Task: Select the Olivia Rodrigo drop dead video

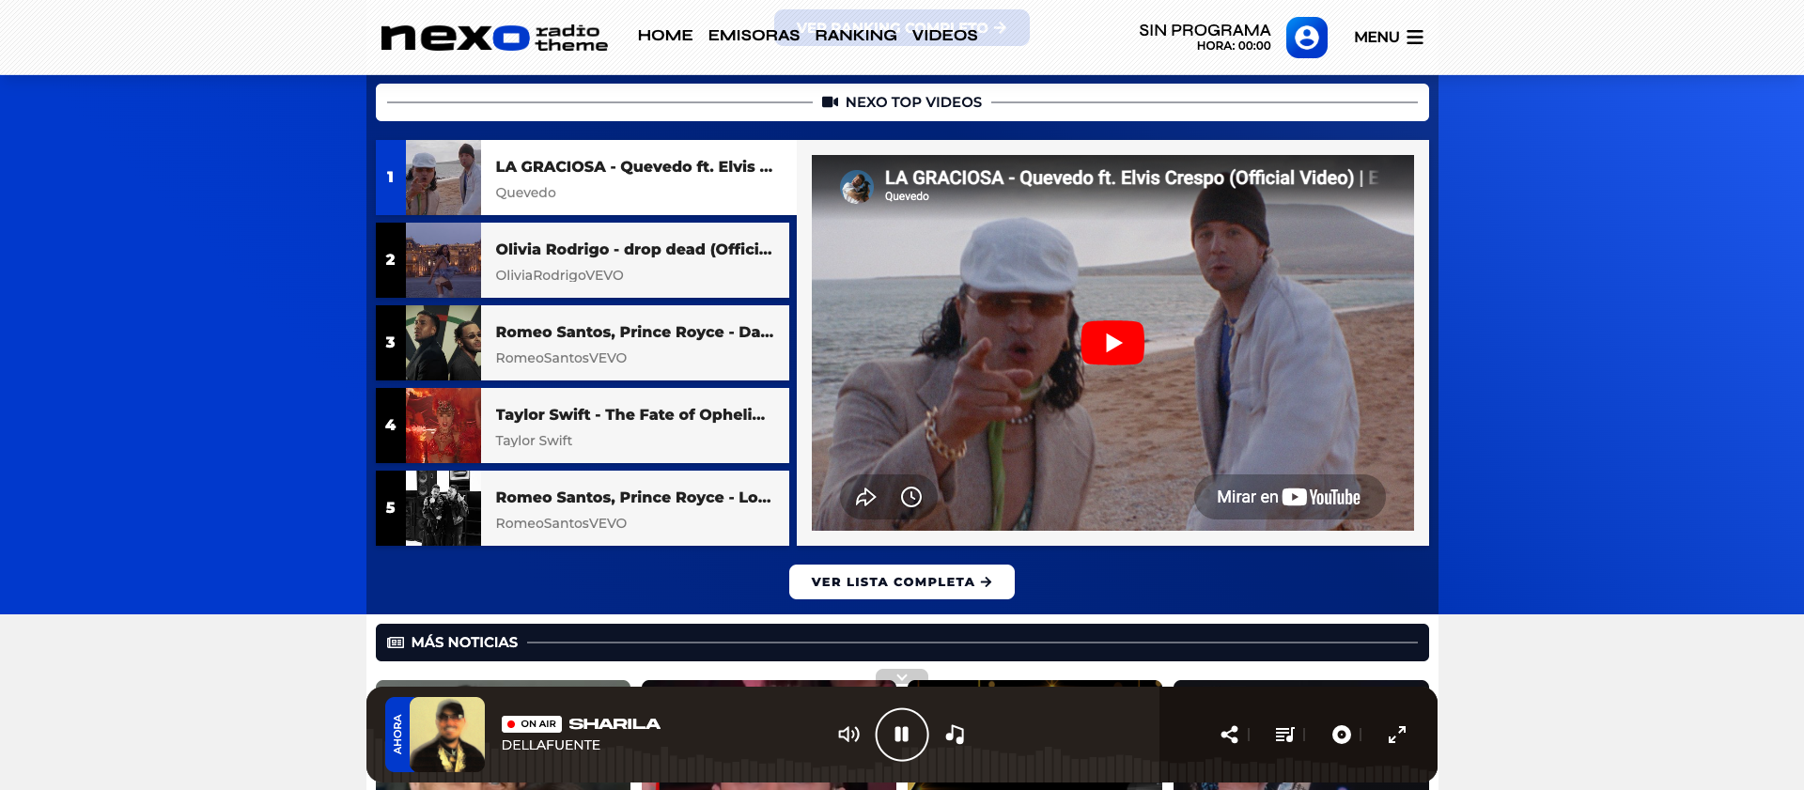Action: [583, 260]
